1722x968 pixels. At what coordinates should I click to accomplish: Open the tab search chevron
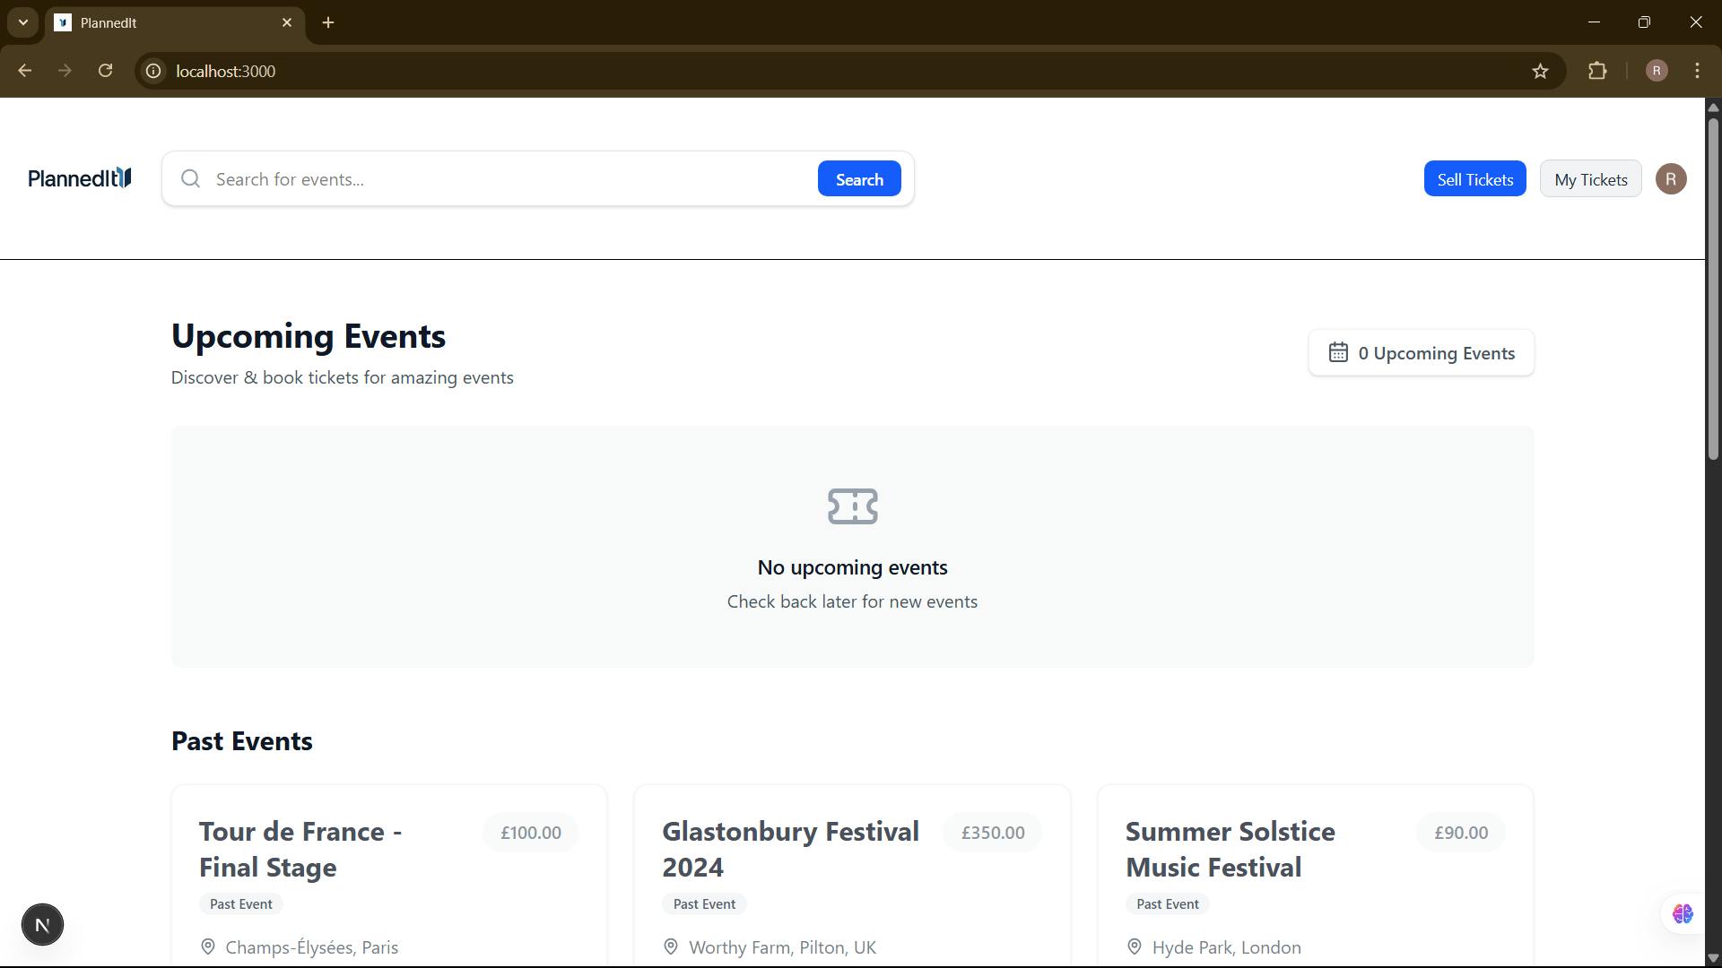point(23,22)
